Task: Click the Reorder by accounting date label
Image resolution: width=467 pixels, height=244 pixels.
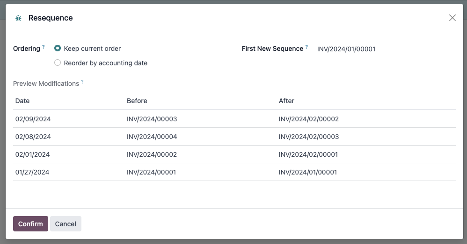Action: click(105, 63)
